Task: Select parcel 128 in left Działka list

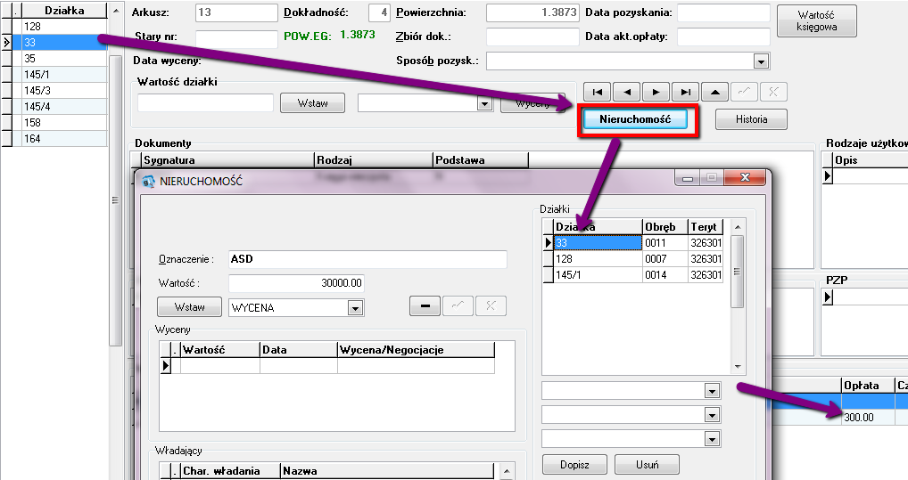Action: tap(64, 27)
